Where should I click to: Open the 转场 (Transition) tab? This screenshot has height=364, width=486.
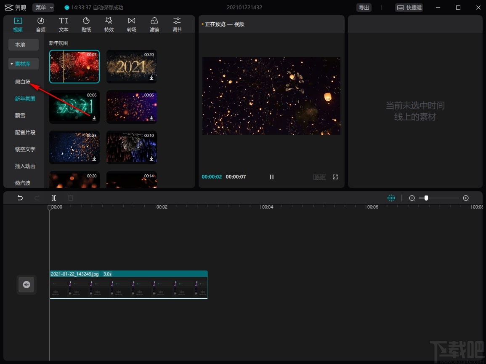[x=131, y=24]
